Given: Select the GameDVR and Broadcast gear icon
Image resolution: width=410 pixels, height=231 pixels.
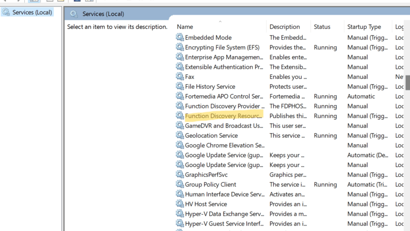Looking at the screenshot, I should coord(180,126).
